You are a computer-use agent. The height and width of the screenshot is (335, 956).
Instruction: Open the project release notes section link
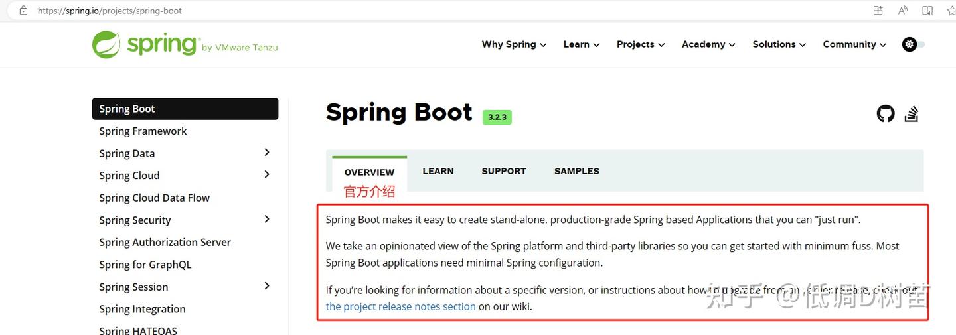(400, 306)
